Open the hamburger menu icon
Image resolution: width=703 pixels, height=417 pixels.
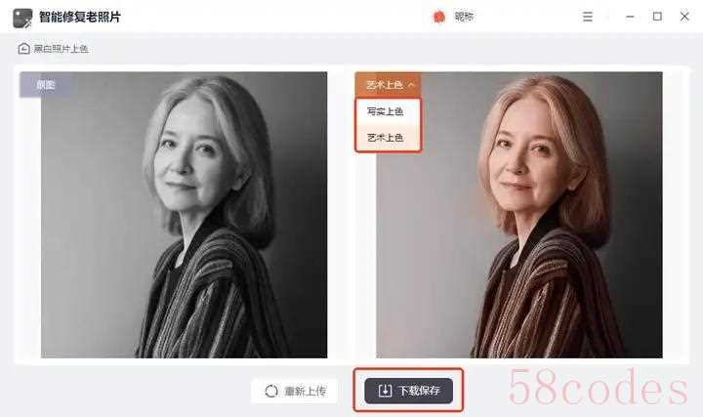click(x=588, y=17)
